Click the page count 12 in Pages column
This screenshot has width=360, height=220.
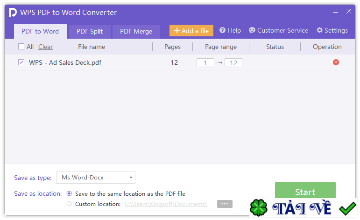tap(174, 62)
